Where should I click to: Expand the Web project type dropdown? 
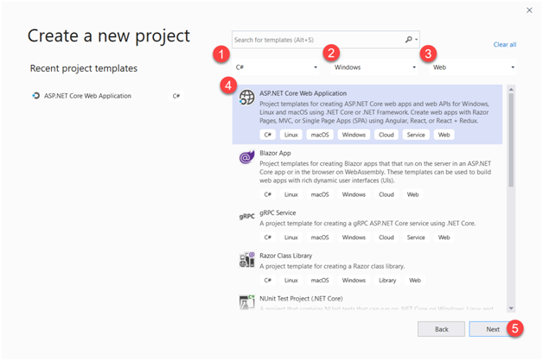[473, 66]
